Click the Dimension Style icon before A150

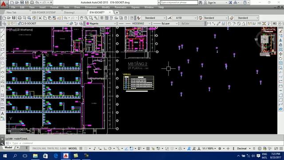[x=170, y=18]
